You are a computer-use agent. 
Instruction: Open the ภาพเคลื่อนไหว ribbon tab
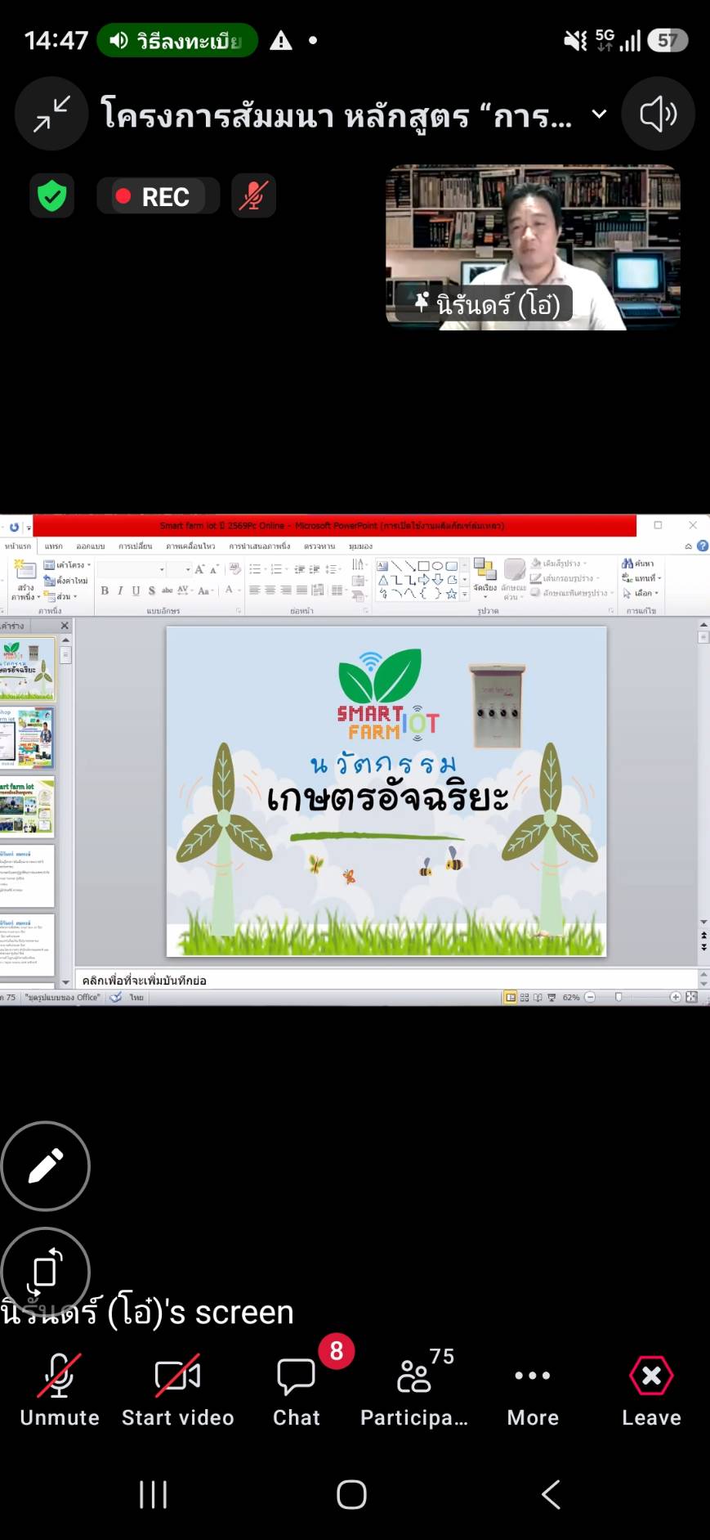[x=190, y=546]
